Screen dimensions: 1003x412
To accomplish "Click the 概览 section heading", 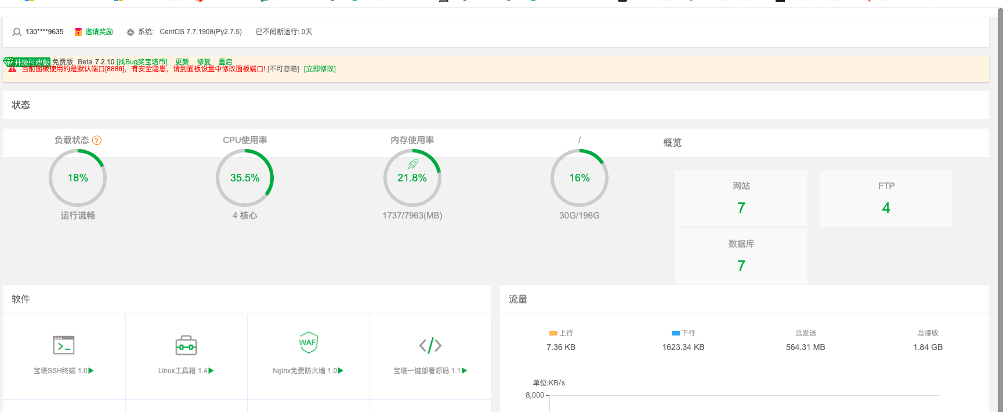I will tap(672, 143).
